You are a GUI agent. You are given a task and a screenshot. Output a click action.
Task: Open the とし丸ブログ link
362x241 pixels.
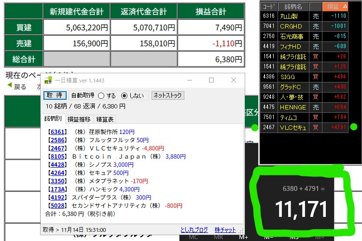[x=194, y=230]
